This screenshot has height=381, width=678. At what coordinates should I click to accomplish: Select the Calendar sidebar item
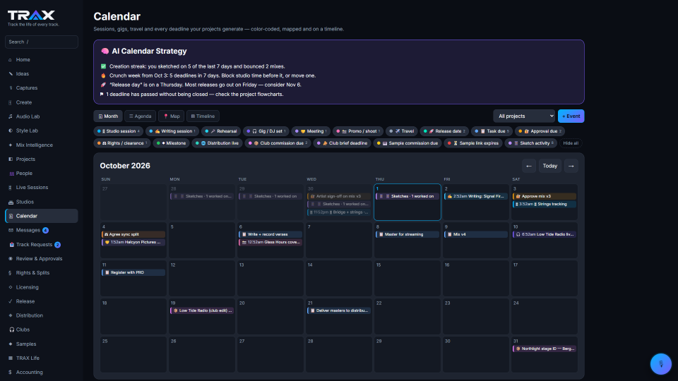point(41,216)
